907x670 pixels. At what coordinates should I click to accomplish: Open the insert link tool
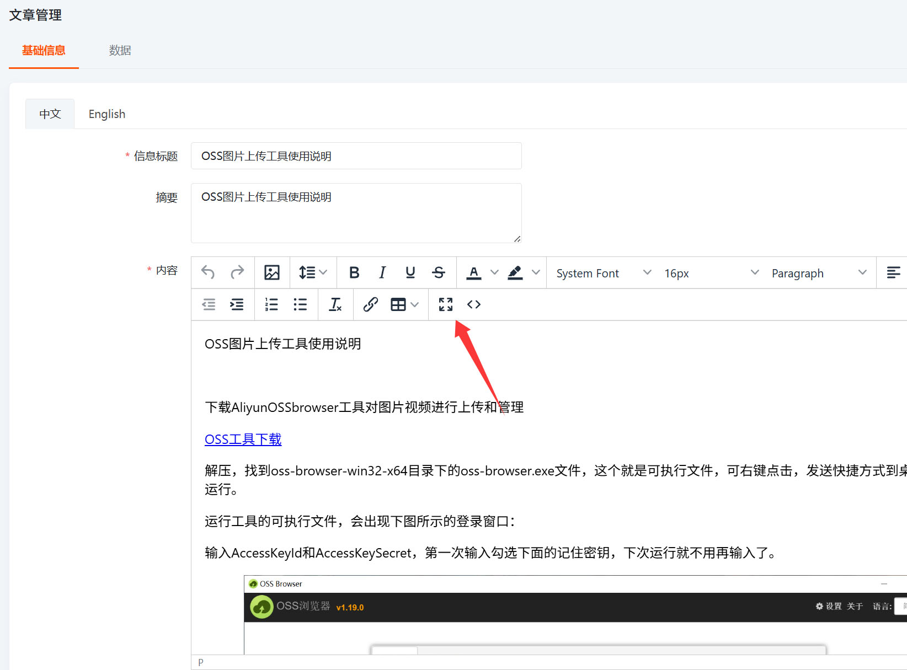(x=370, y=304)
